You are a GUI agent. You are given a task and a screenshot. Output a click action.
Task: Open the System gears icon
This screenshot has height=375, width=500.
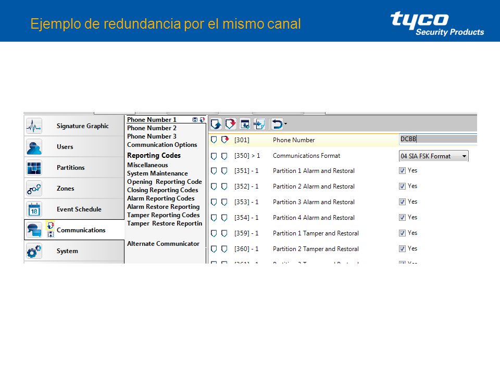click(x=34, y=251)
